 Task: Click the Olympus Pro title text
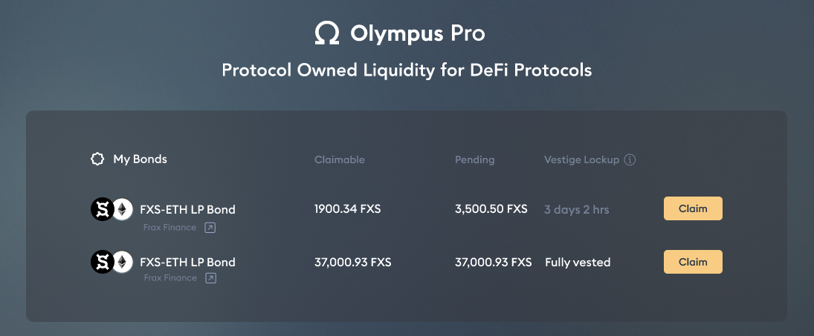point(418,33)
